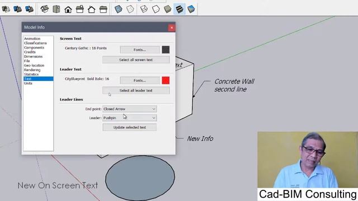This screenshot has height=201, width=358.
Task: Choose Shaded With Textures style
Action: 180,9
